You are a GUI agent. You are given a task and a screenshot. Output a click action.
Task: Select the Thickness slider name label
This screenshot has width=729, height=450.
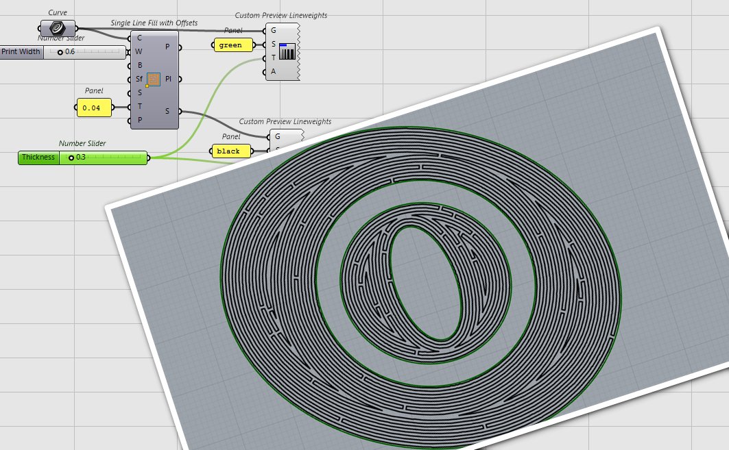[x=38, y=158]
